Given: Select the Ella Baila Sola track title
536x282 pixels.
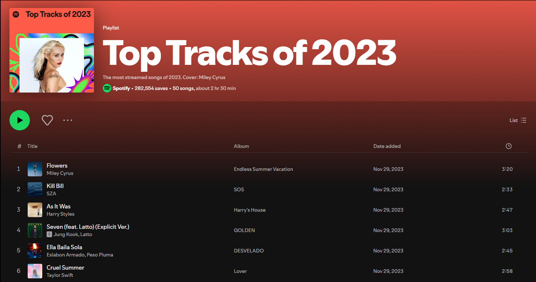Looking at the screenshot, I should tap(64, 247).
